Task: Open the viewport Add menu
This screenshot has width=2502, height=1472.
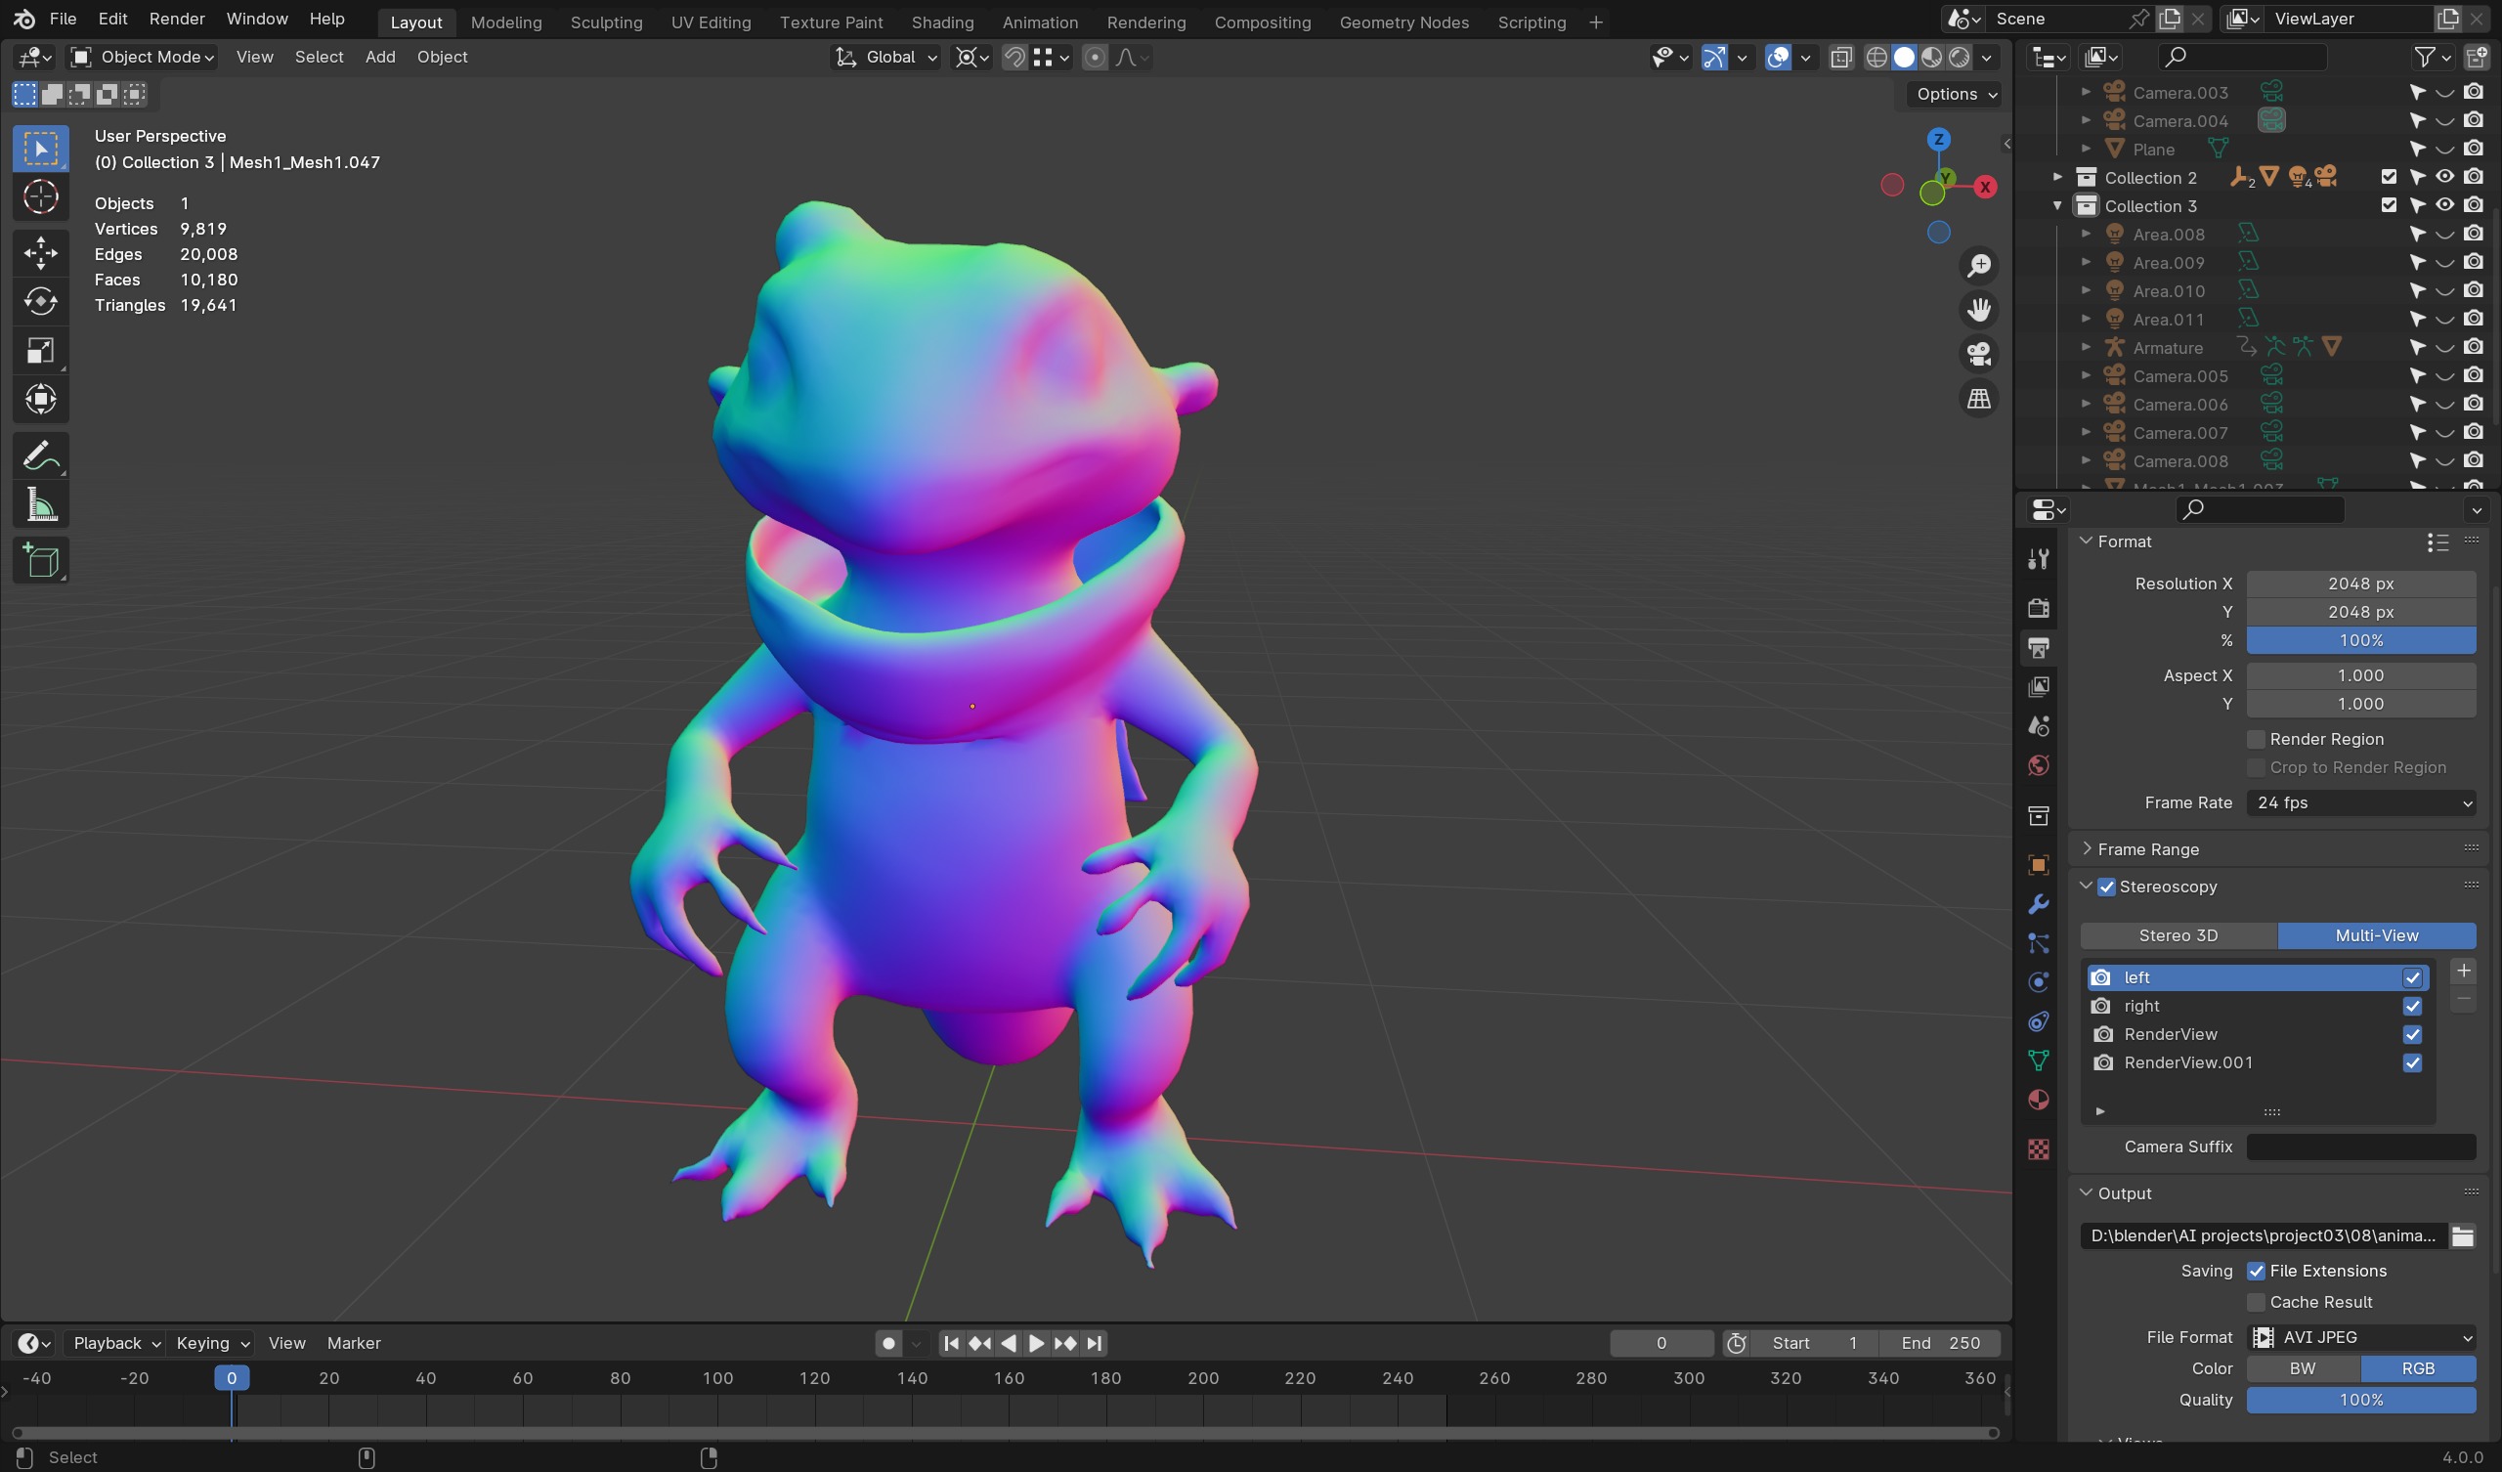Action: pyautogui.click(x=380, y=58)
